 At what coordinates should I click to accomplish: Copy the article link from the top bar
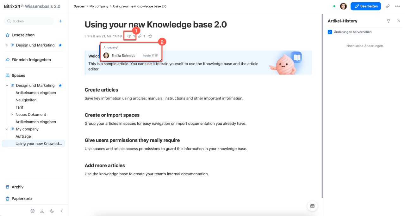click(x=388, y=6)
